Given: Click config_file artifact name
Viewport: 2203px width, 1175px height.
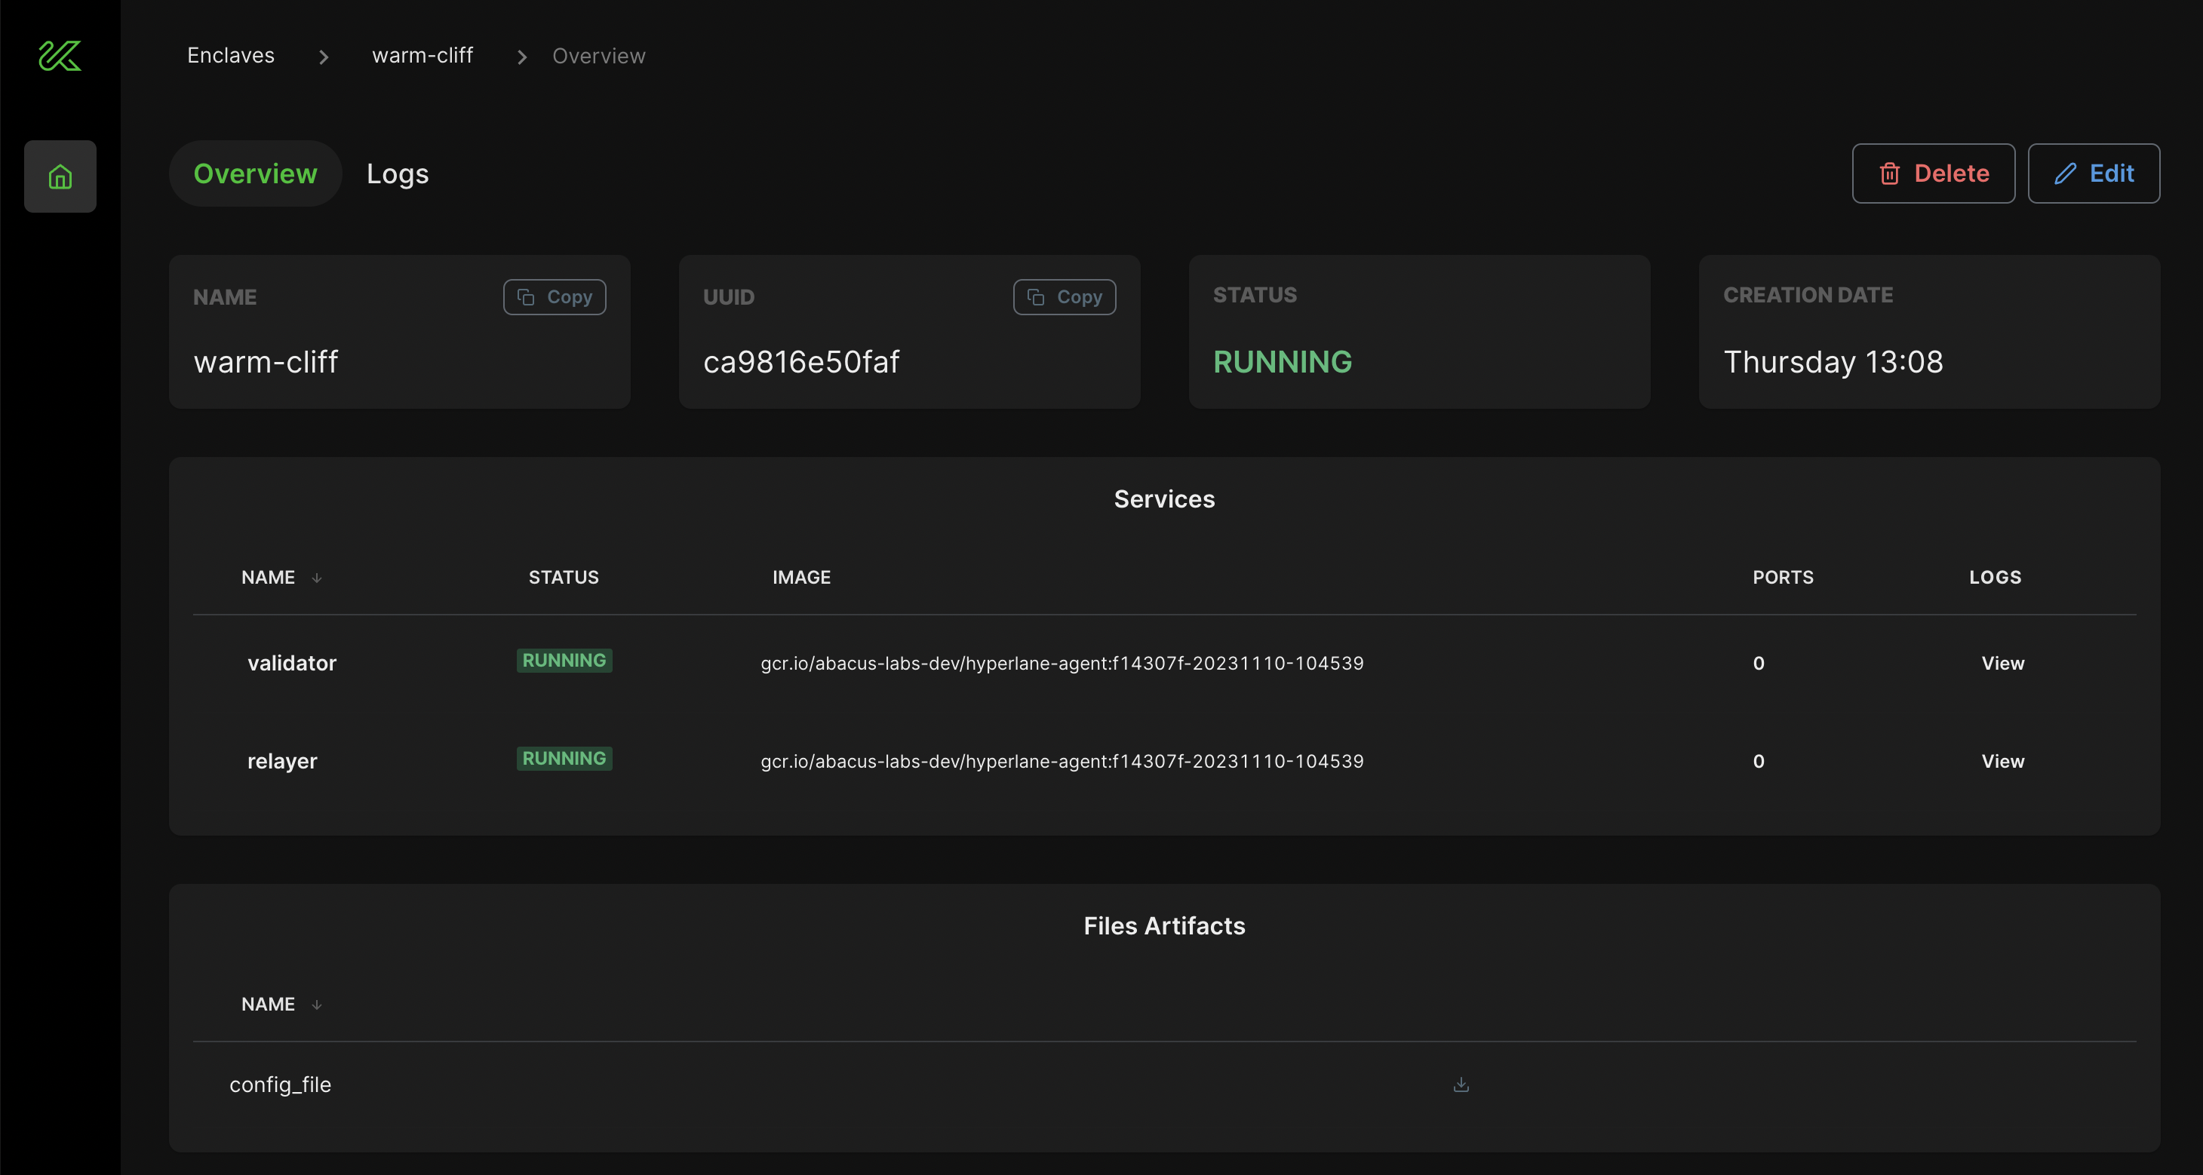Looking at the screenshot, I should coord(281,1084).
